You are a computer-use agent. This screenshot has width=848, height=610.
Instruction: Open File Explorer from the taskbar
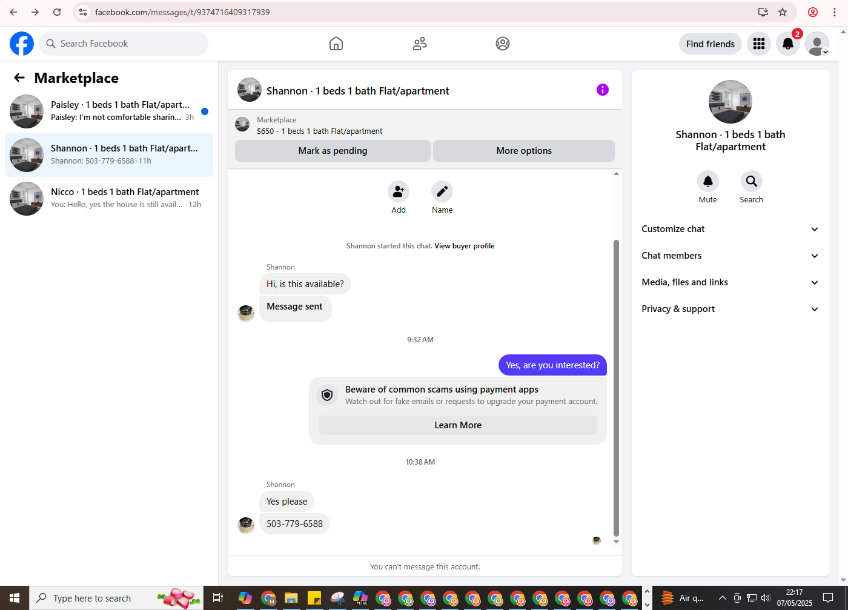click(x=291, y=598)
